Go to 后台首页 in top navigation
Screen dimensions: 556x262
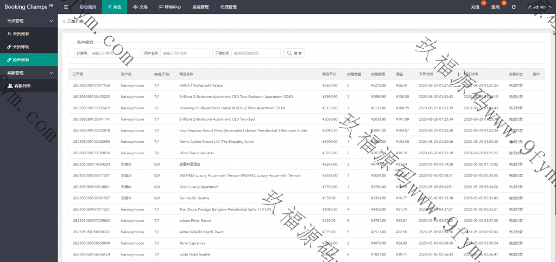click(87, 7)
